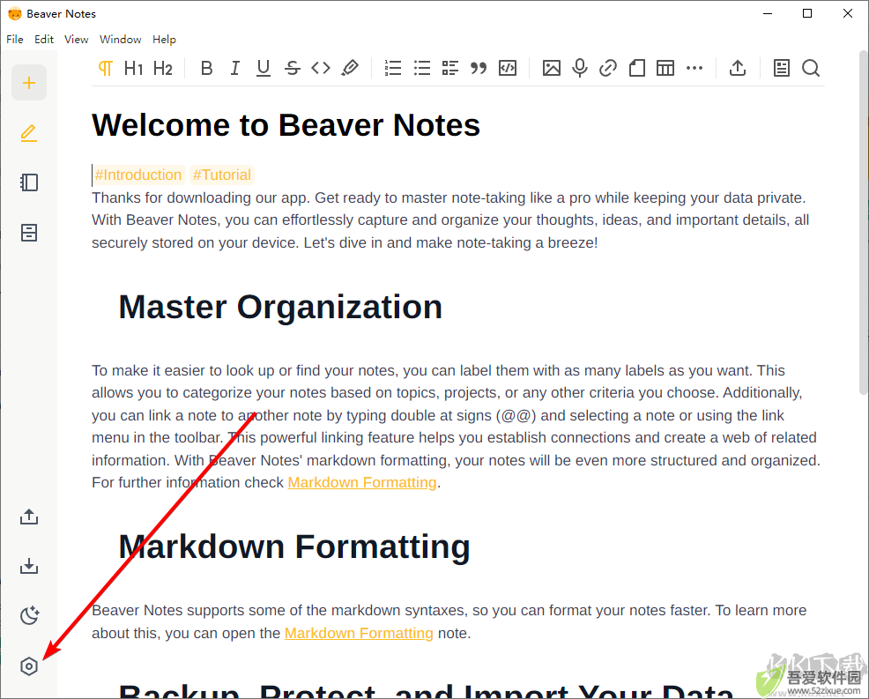
Task: Insert a bullet list
Action: pos(422,68)
